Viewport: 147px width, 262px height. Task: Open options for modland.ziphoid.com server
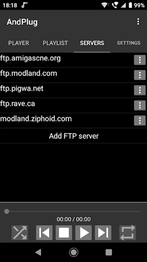click(x=140, y=121)
